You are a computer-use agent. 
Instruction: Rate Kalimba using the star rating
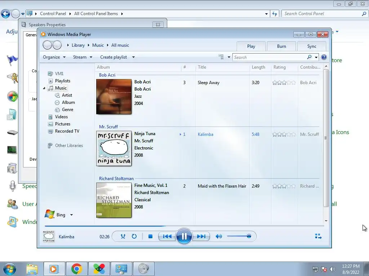pos(284,134)
